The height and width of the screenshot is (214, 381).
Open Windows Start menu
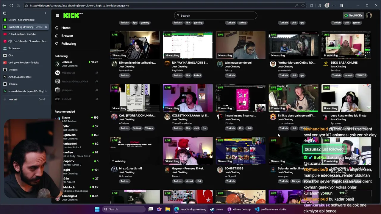pyautogui.click(x=97, y=209)
